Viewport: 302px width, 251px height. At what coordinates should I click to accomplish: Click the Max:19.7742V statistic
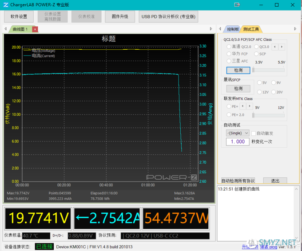18,193
